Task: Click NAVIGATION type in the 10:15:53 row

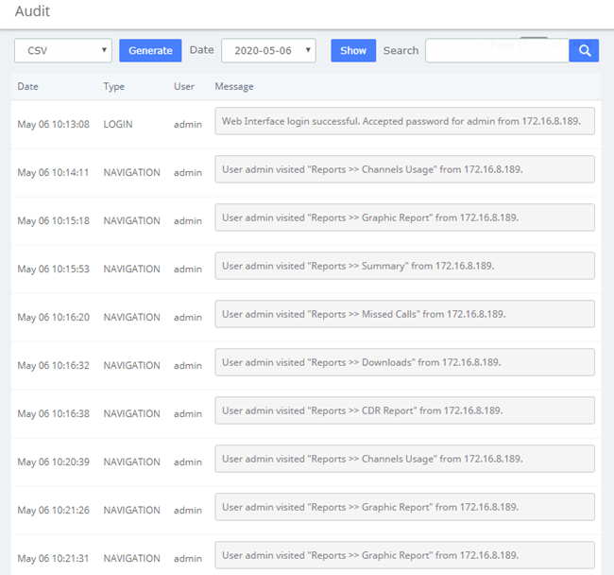Action: click(131, 269)
